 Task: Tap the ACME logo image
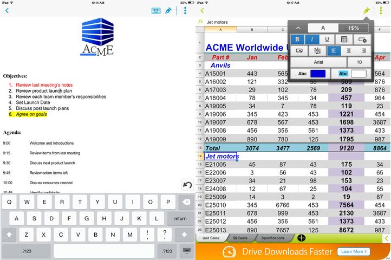(x=97, y=36)
